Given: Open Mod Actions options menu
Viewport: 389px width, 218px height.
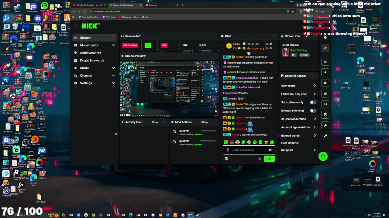Looking at the screenshot, I should point(214,122).
